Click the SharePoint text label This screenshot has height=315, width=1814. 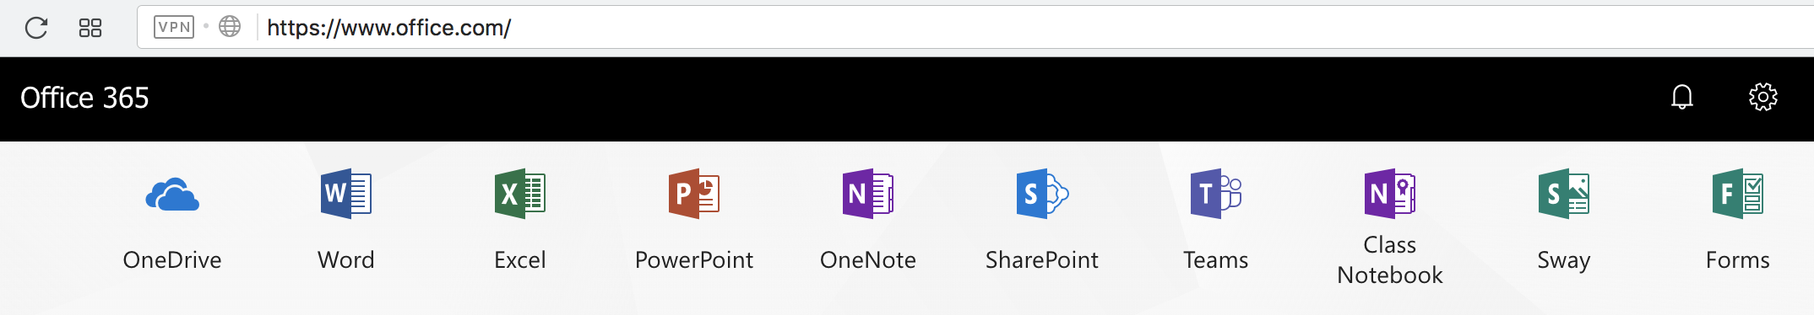click(x=1042, y=260)
